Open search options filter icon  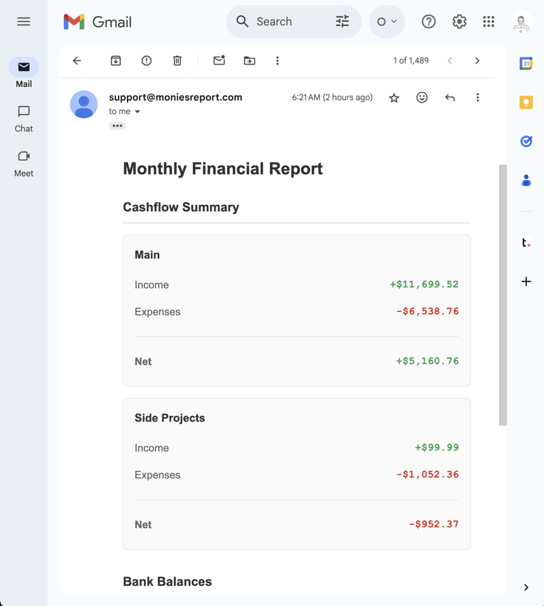click(342, 22)
